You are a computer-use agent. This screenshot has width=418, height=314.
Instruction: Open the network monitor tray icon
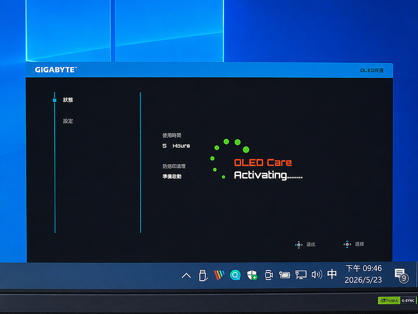301,275
